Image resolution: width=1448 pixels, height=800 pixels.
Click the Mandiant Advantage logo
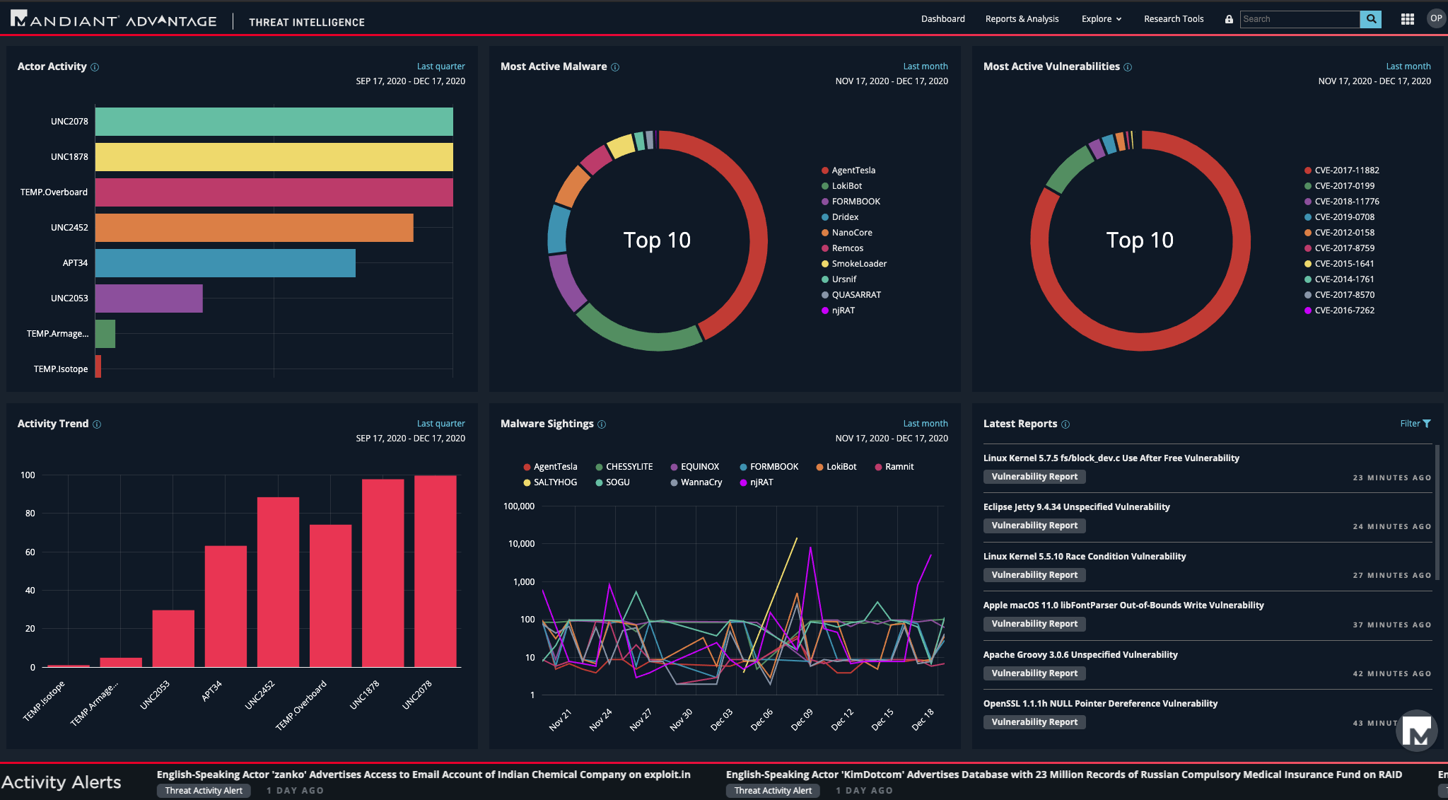coord(114,20)
